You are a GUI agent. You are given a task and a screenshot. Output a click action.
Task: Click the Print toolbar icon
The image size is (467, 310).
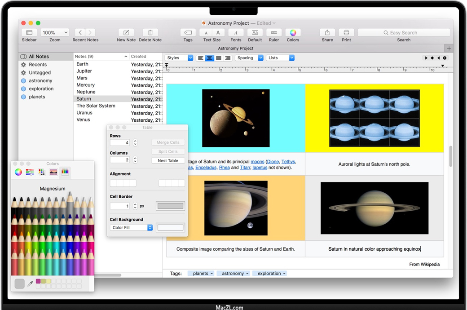click(x=346, y=33)
